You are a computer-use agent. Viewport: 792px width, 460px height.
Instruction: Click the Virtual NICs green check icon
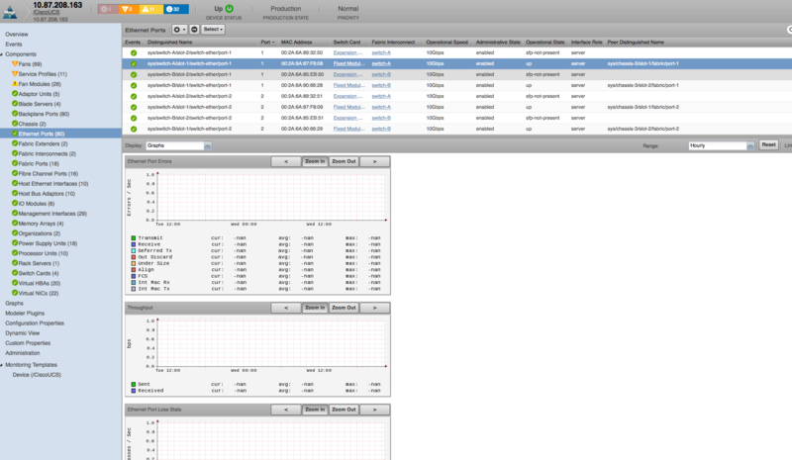(x=15, y=293)
